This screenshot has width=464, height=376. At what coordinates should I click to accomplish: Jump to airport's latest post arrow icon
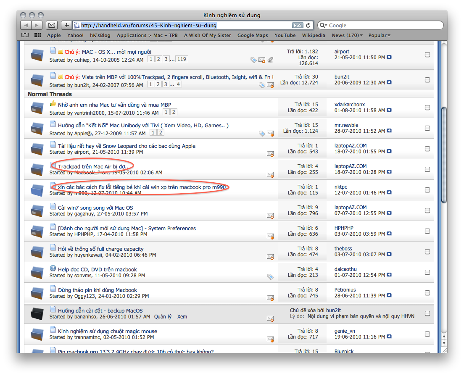[389, 57]
